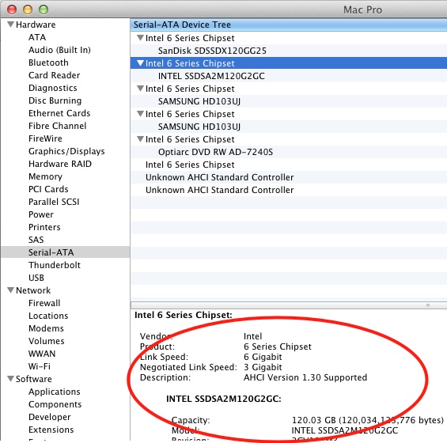Click the bold INTEL SSDSA2M120G2GC: heading in details
The image size is (447, 443).
click(x=223, y=399)
